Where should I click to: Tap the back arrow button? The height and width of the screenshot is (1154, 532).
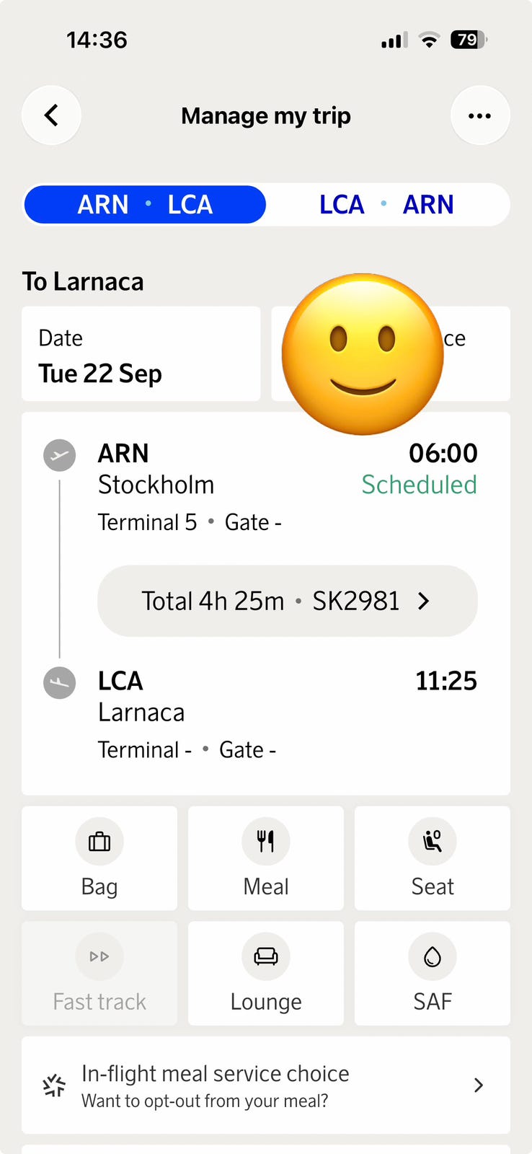click(x=51, y=115)
